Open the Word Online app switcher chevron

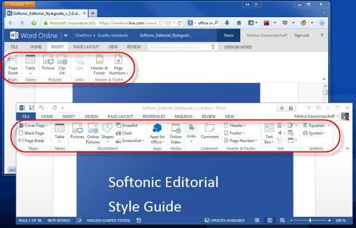coord(66,36)
